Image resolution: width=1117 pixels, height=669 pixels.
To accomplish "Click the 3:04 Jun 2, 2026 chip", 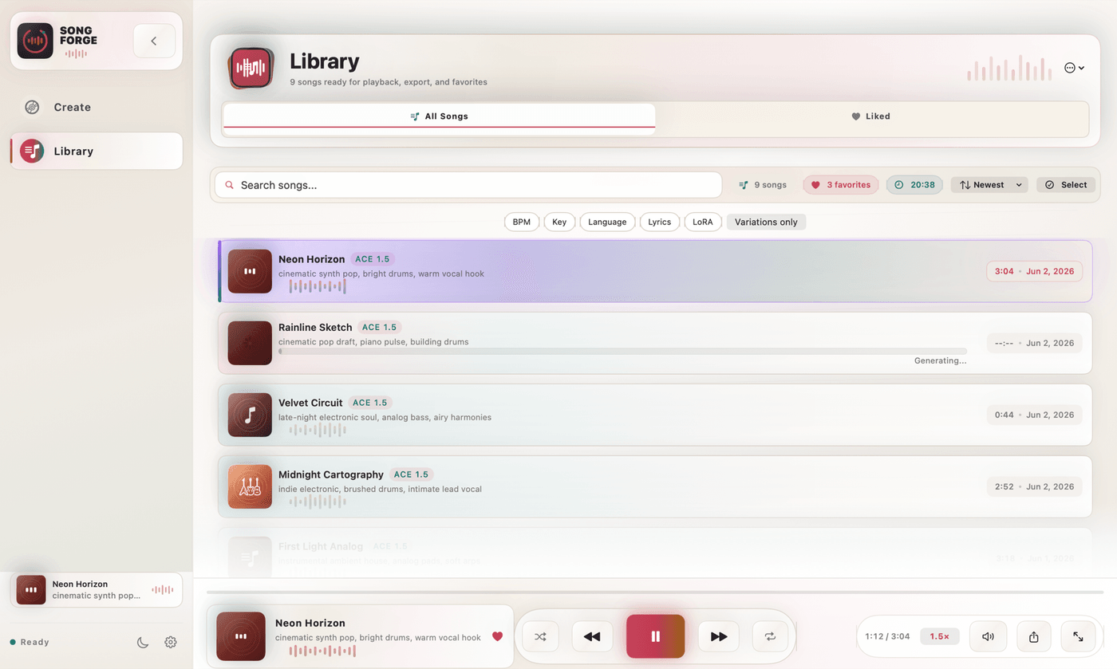I will click(x=1034, y=271).
